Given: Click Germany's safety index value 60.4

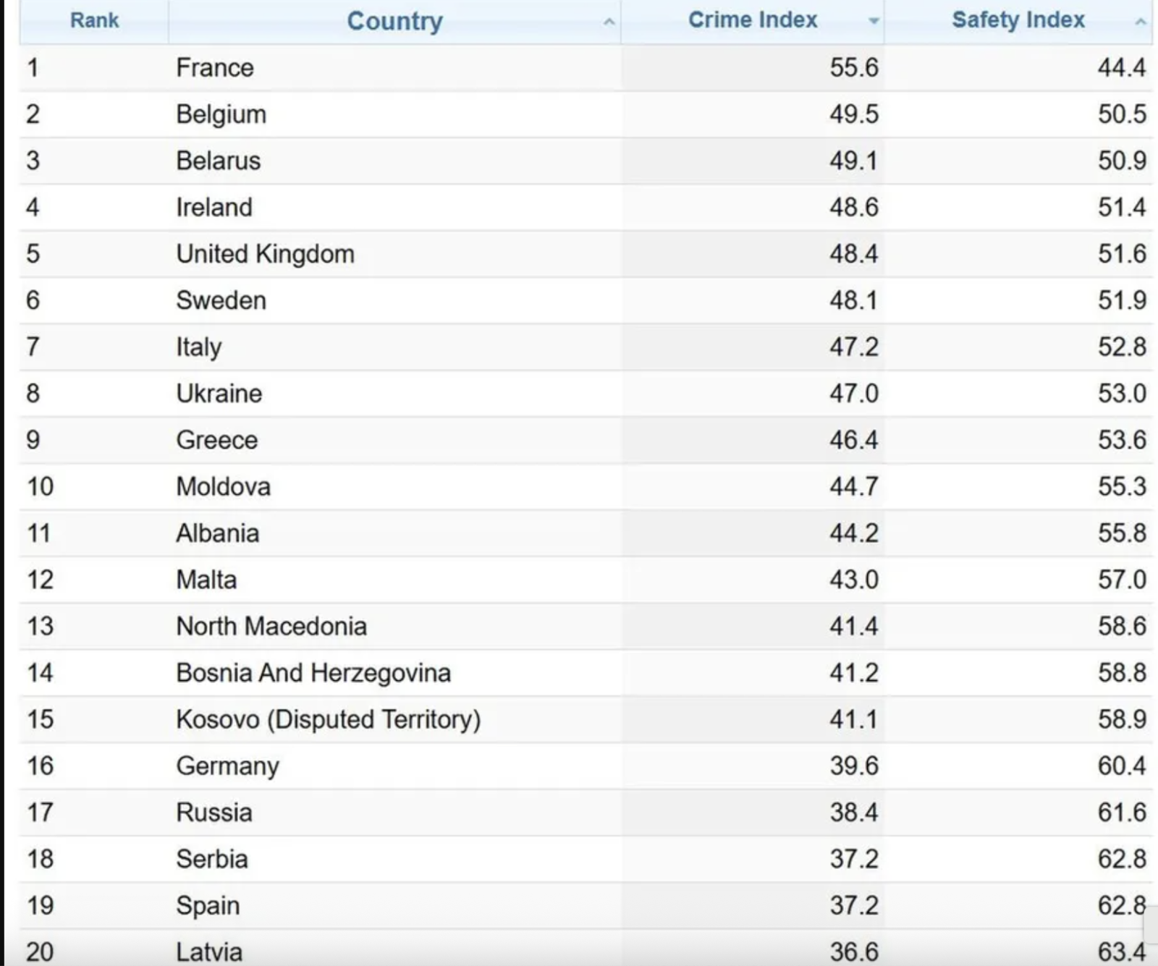Looking at the screenshot, I should coord(1121,766).
